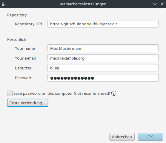Enable the save password checkbox
The image size is (166, 143).
pyautogui.click(x=10, y=93)
